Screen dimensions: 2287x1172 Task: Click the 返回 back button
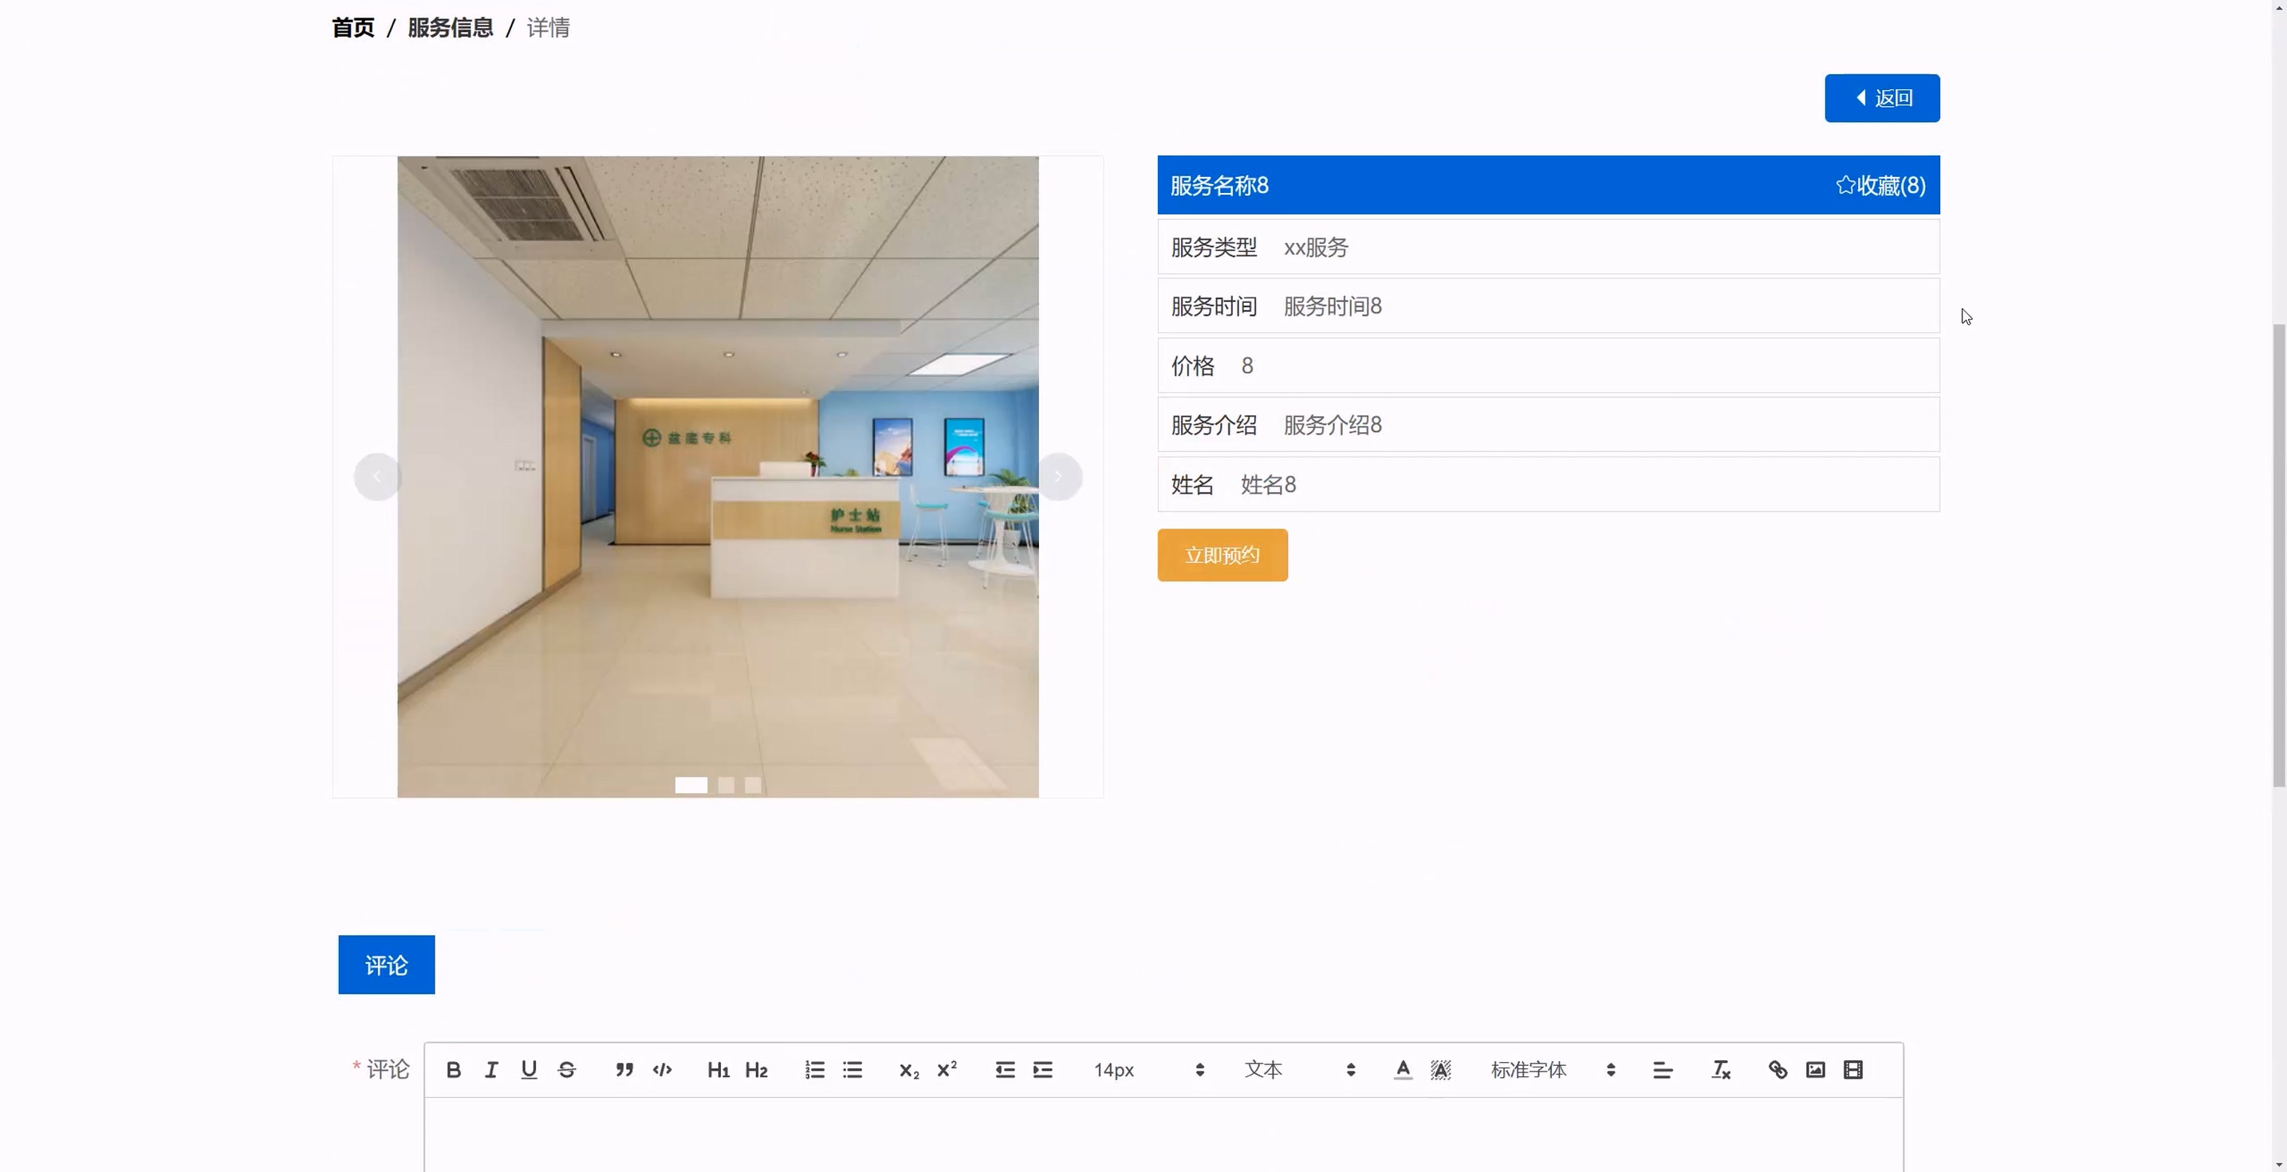(x=1881, y=97)
